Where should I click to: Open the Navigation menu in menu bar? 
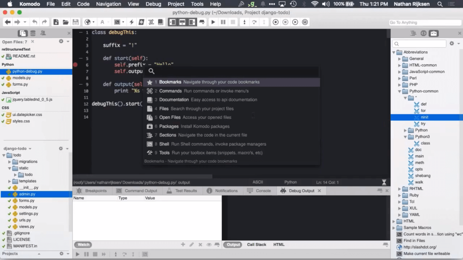click(108, 4)
